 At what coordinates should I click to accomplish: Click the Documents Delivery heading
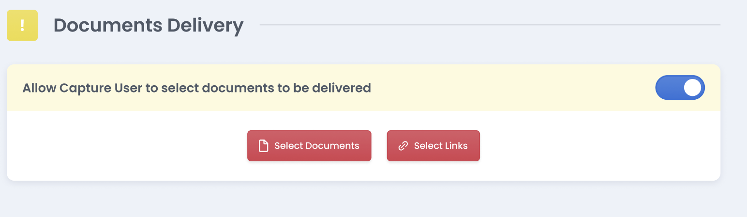(148, 25)
